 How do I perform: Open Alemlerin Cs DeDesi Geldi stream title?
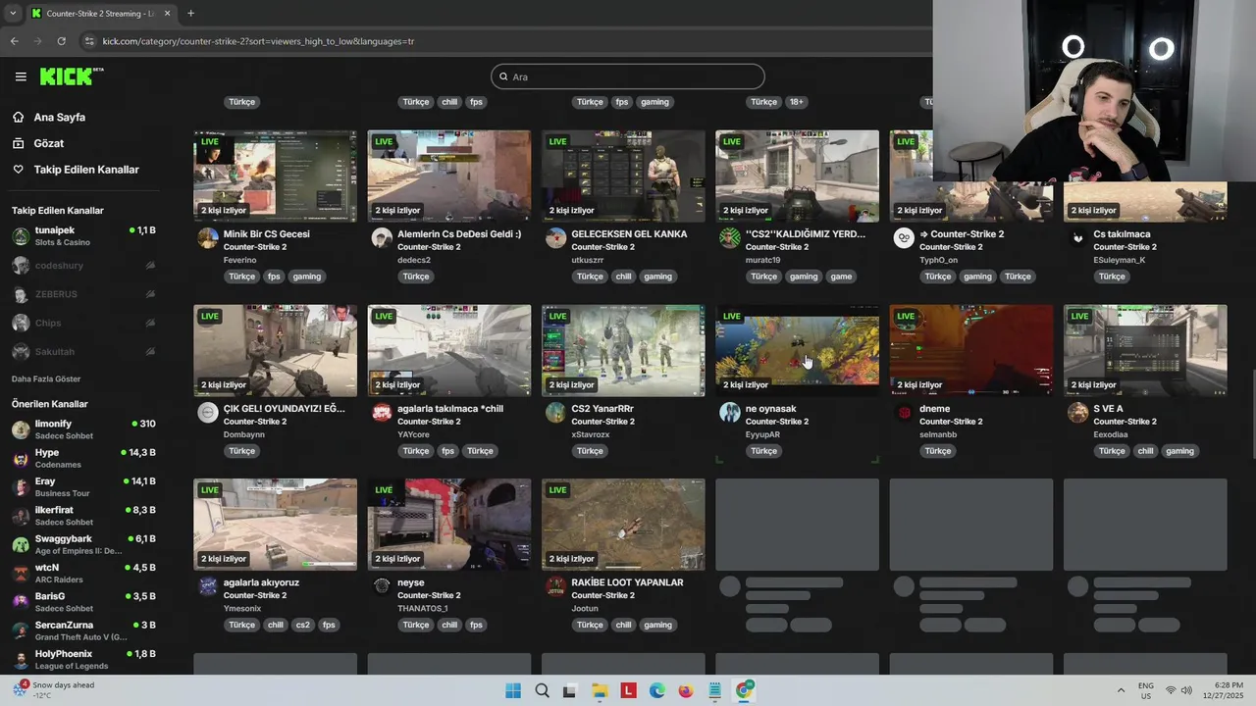(459, 234)
